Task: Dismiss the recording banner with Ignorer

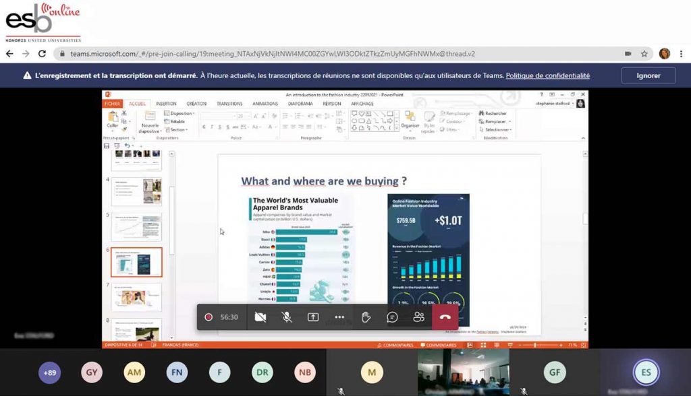Action: [648, 75]
